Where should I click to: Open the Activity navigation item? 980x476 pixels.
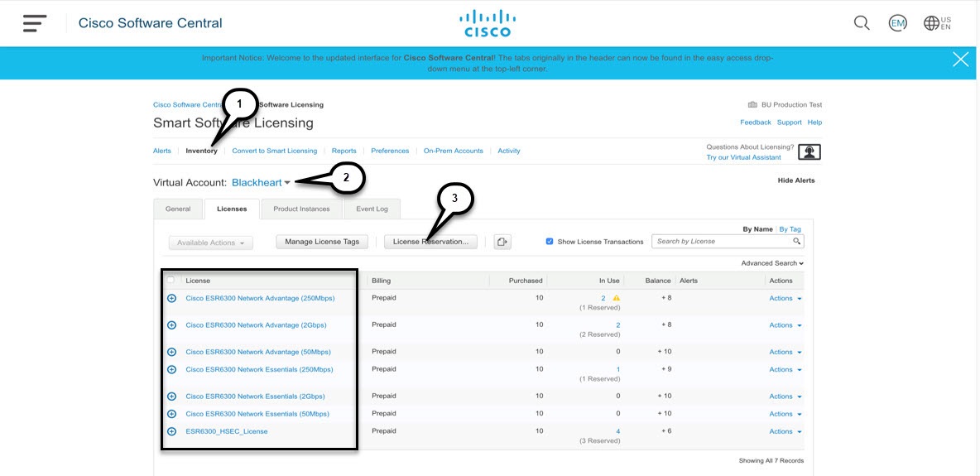click(509, 151)
